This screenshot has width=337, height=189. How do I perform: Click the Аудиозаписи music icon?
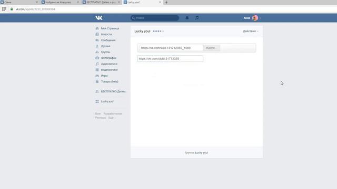click(x=97, y=64)
